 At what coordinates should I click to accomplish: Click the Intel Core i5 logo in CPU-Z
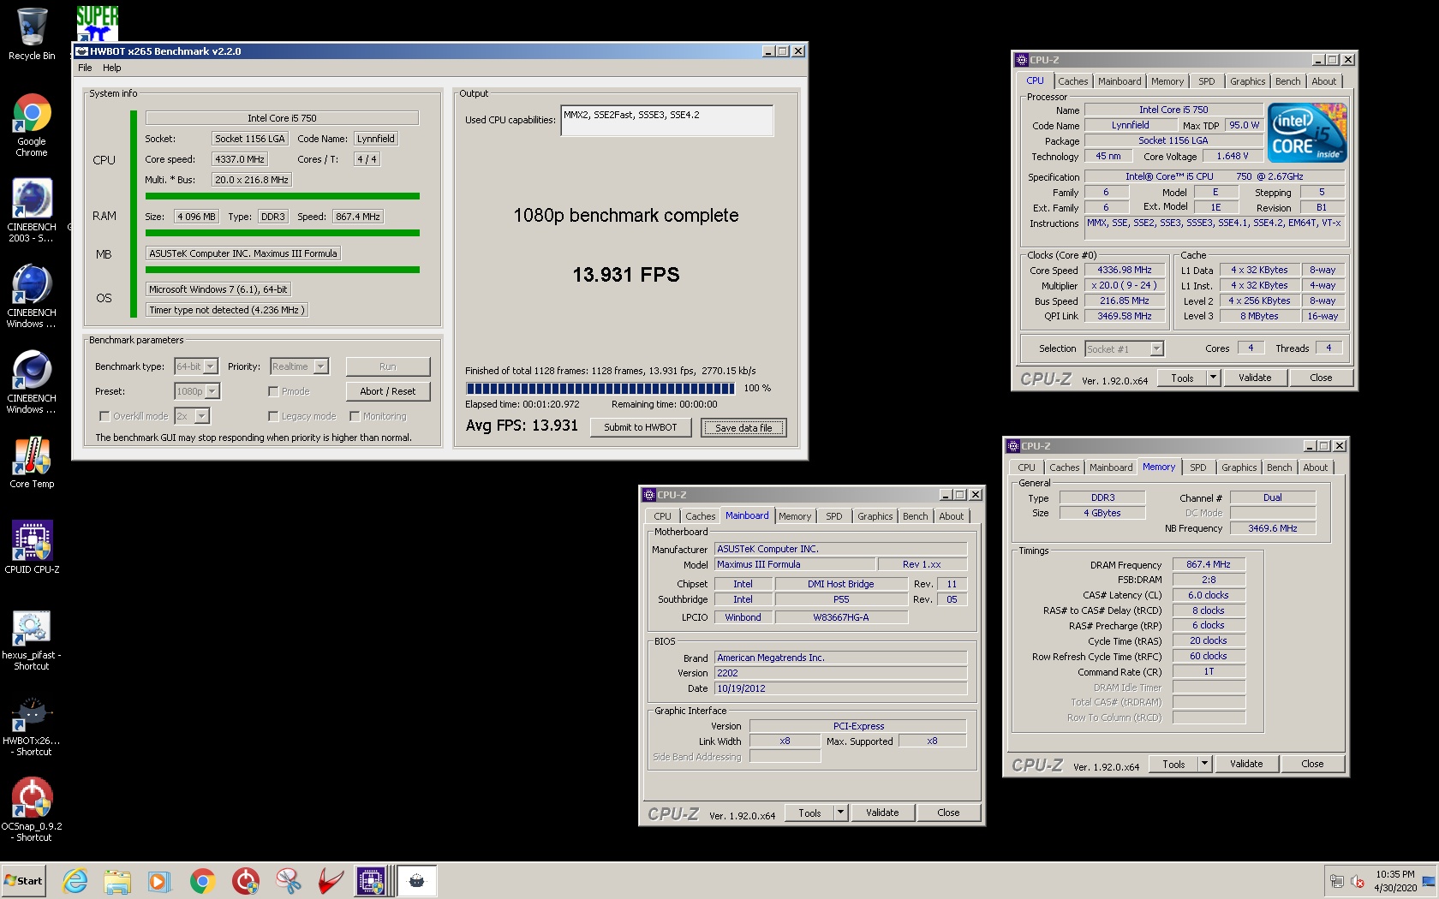pos(1307,133)
